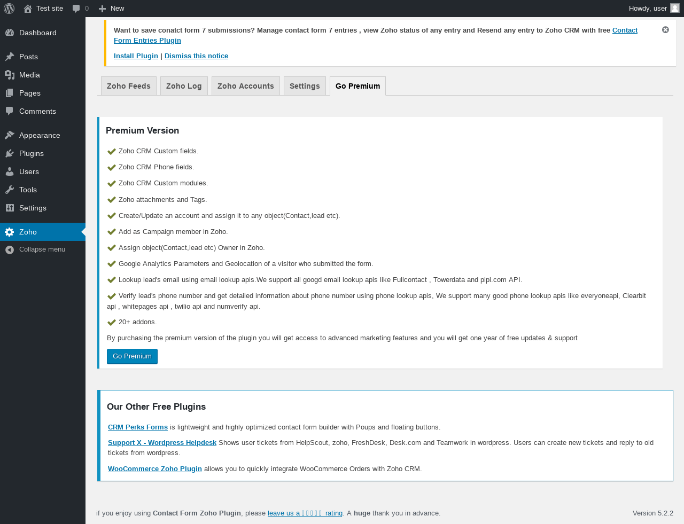
Task: Click the Premium Version heading
Action: click(142, 130)
